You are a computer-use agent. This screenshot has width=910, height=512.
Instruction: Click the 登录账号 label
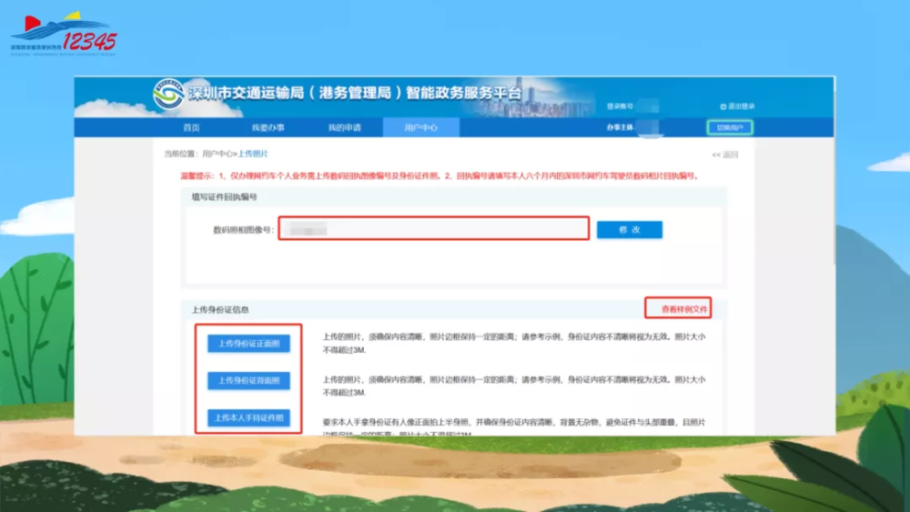(x=620, y=106)
